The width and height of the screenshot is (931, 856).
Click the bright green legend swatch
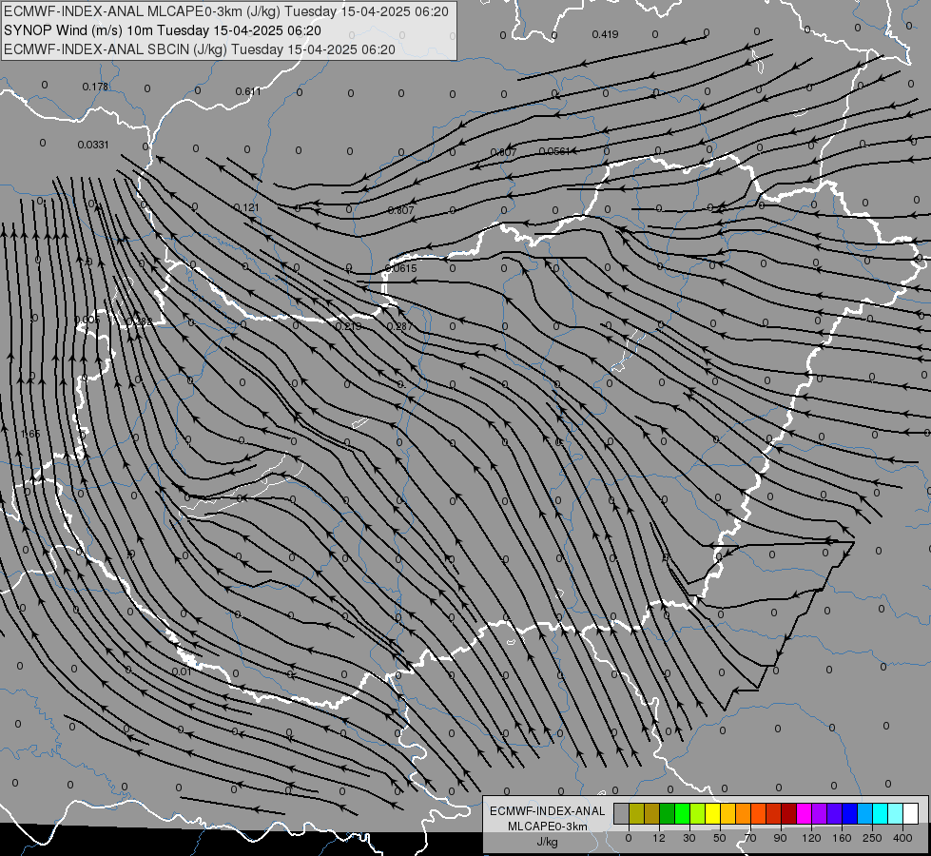tap(682, 814)
